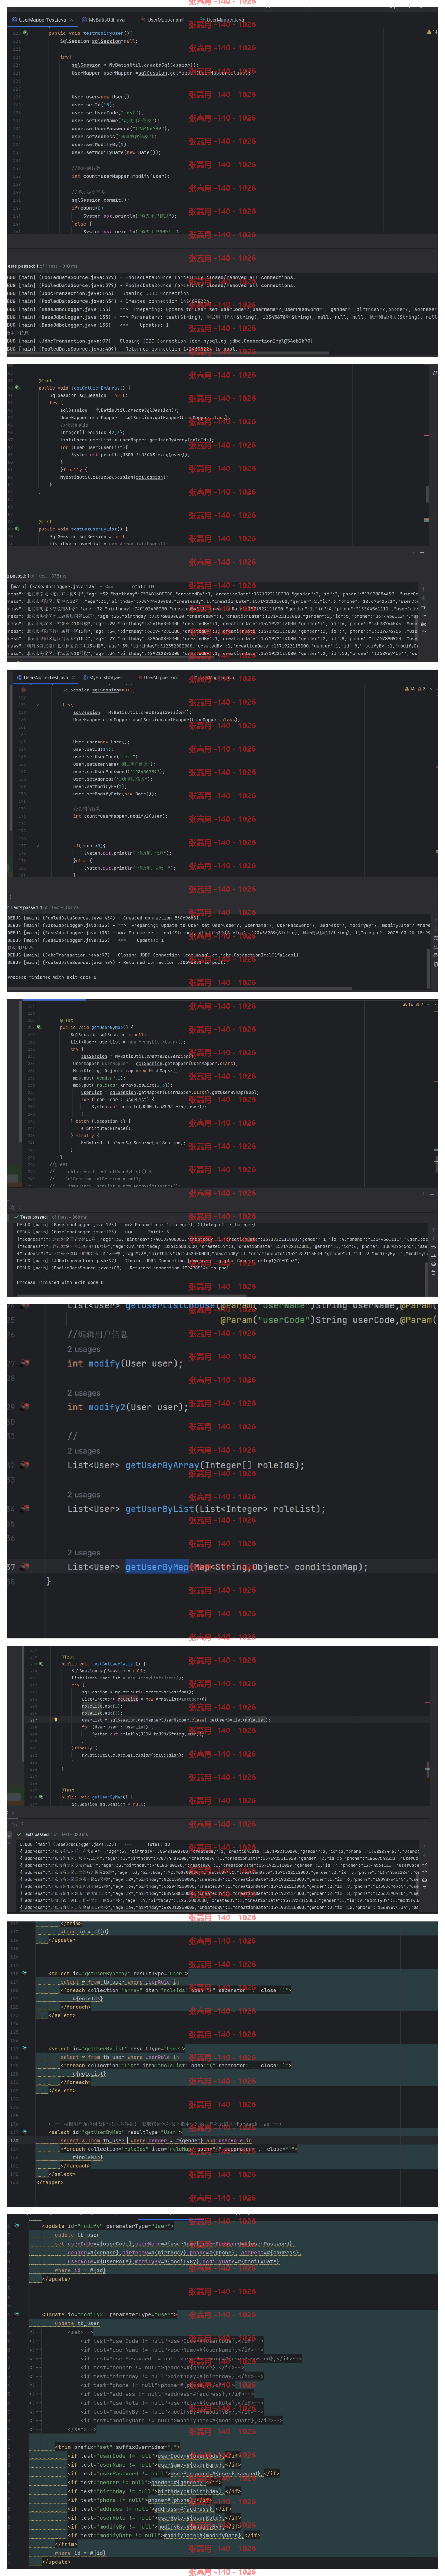Click the <select id="getUserByList"> XML tag line
The image size is (445, 2576).
point(117,2048)
